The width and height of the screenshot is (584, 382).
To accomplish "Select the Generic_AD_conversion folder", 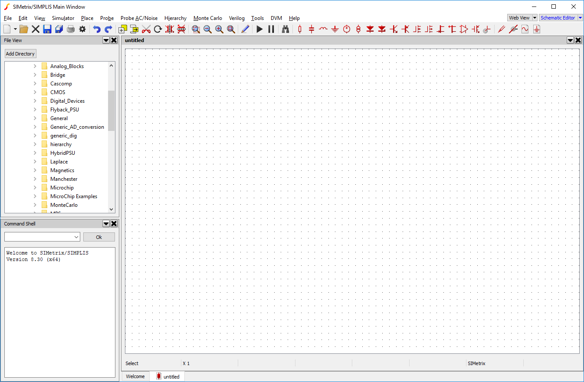I will pyautogui.click(x=77, y=127).
